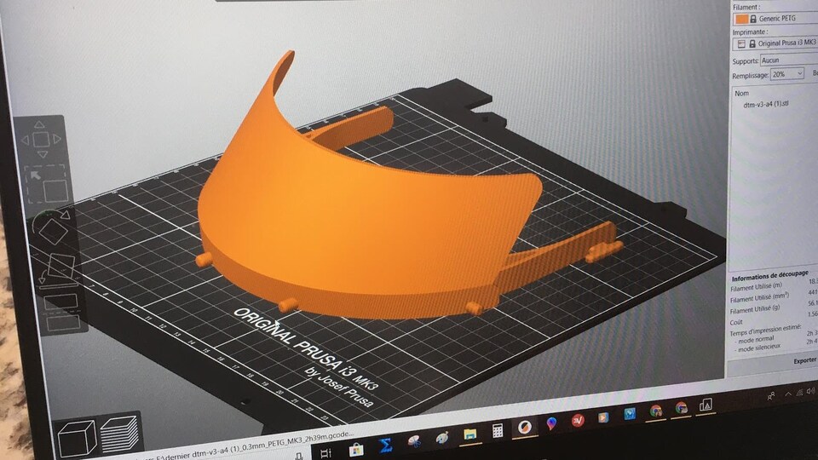Open the blue square app on taskbar
The height and width of the screenshot is (460, 818).
point(631,414)
